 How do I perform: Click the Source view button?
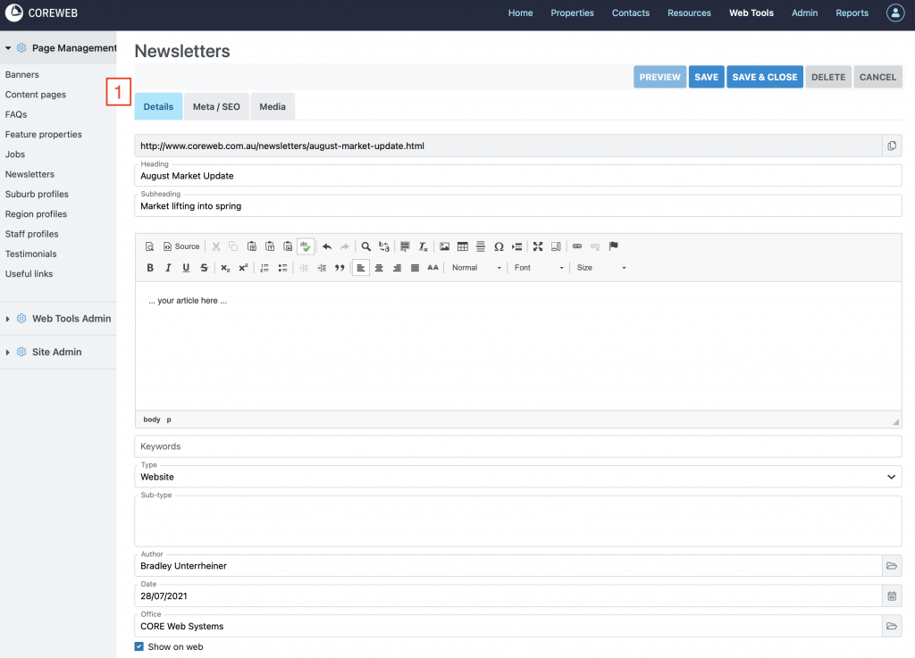[x=180, y=246]
